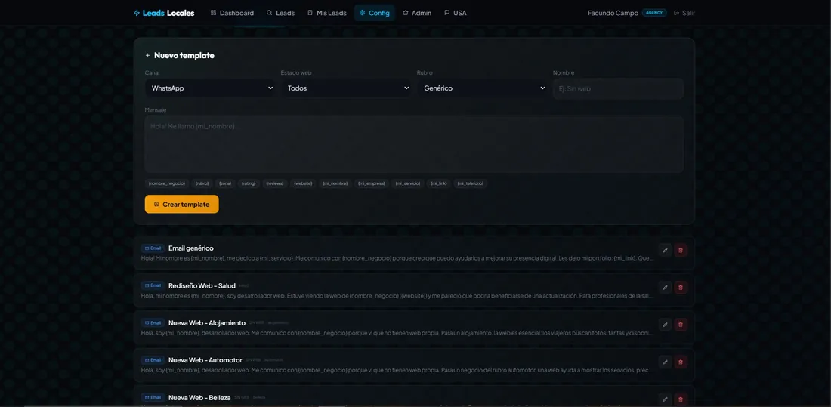831x407 pixels.
Task: Select the Nueva Web - Automotor title
Action: pyautogui.click(x=205, y=360)
